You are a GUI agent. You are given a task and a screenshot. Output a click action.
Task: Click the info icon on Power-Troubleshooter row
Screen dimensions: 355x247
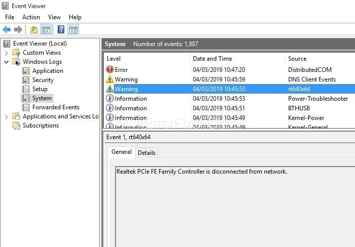click(x=110, y=98)
